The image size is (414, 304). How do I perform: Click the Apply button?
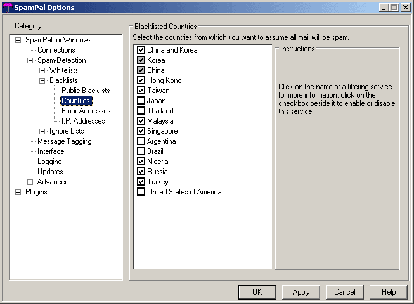click(x=301, y=292)
